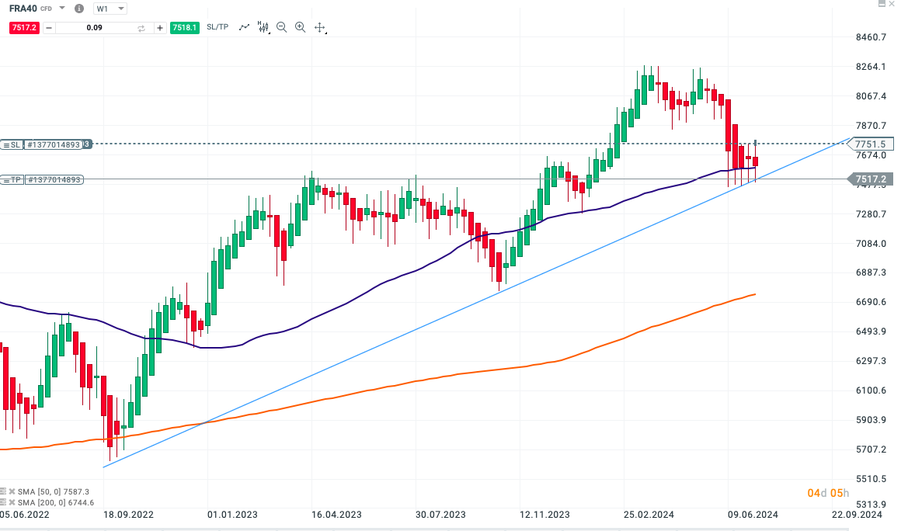Zoom in the chart with magnifier plus
This screenshot has height=531, width=901.
pyautogui.click(x=300, y=27)
